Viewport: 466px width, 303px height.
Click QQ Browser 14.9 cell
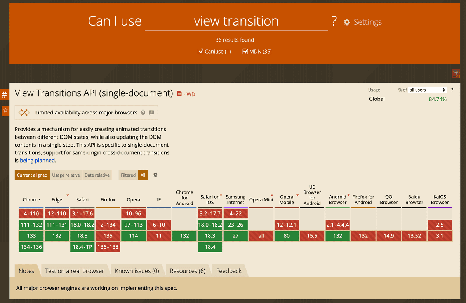(389, 236)
